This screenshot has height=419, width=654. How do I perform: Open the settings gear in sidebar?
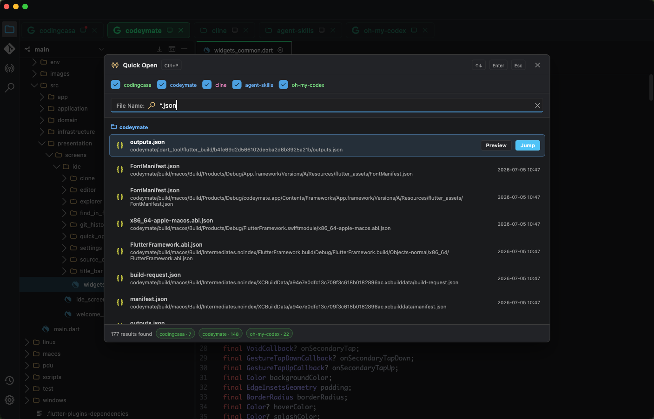[9, 399]
